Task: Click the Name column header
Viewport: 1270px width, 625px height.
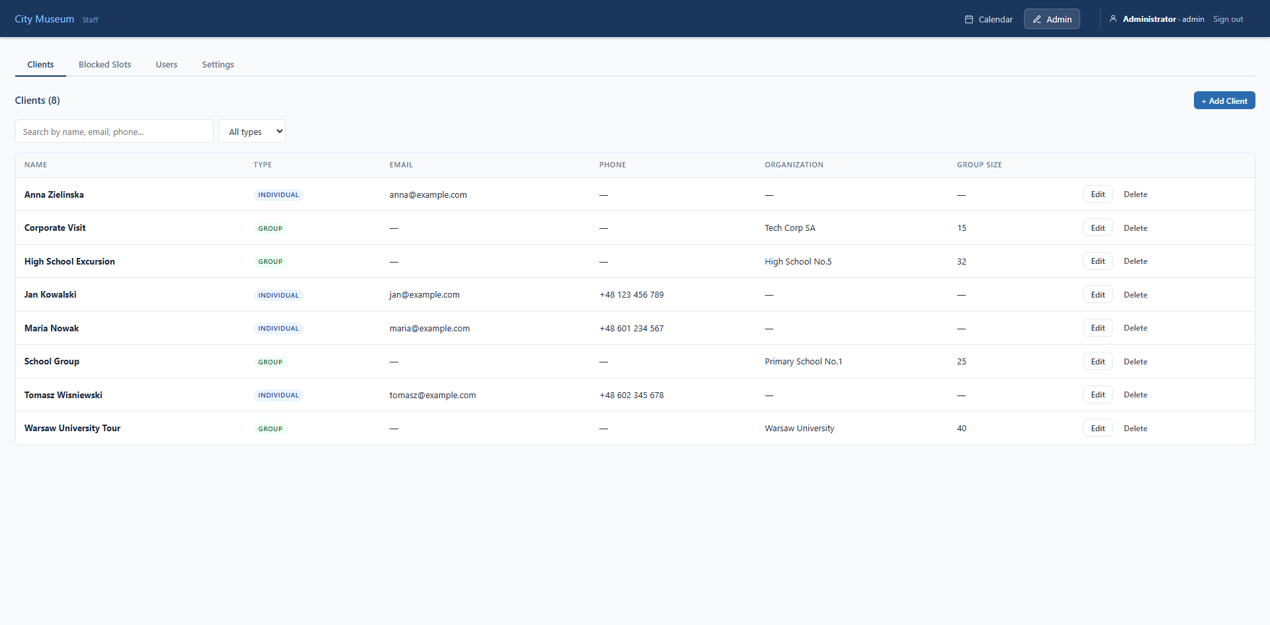Action: point(36,165)
